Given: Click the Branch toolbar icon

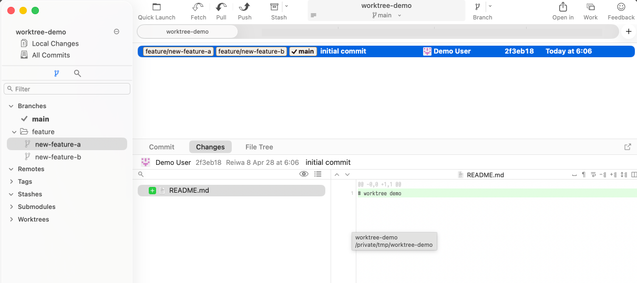Looking at the screenshot, I should coord(478,7).
